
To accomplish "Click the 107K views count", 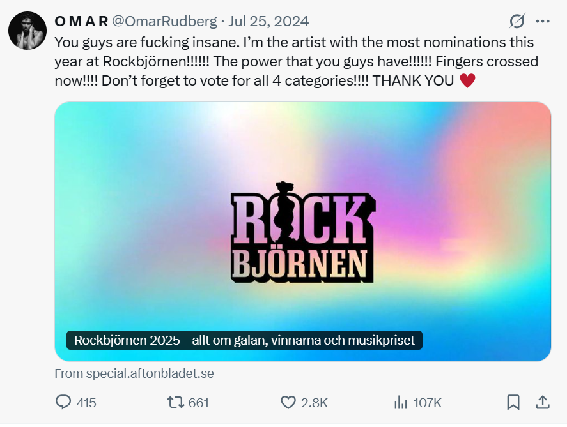I will tap(428, 403).
